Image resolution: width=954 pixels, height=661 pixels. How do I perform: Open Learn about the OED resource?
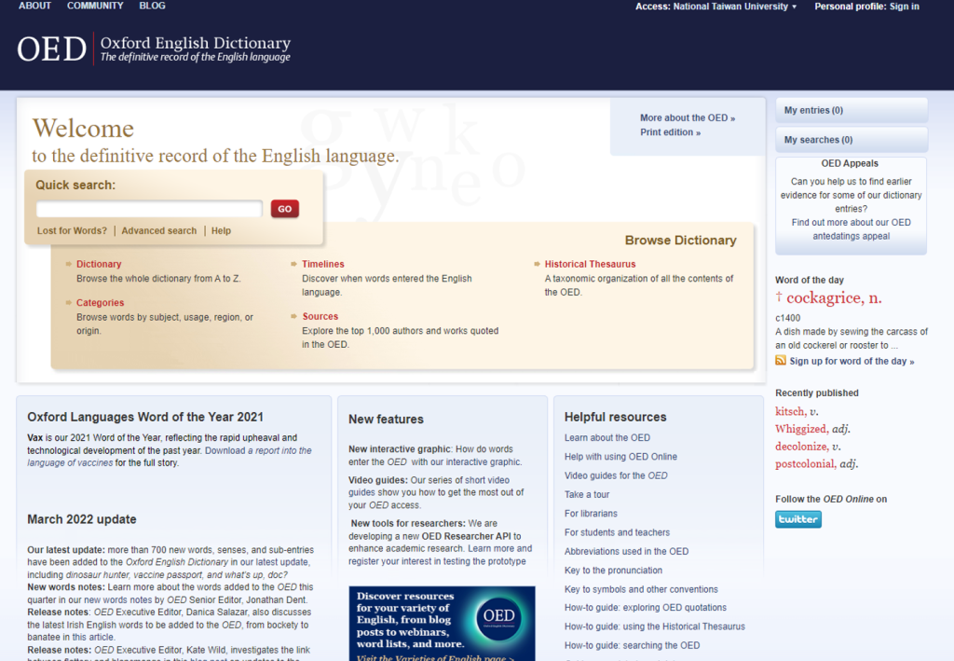607,437
